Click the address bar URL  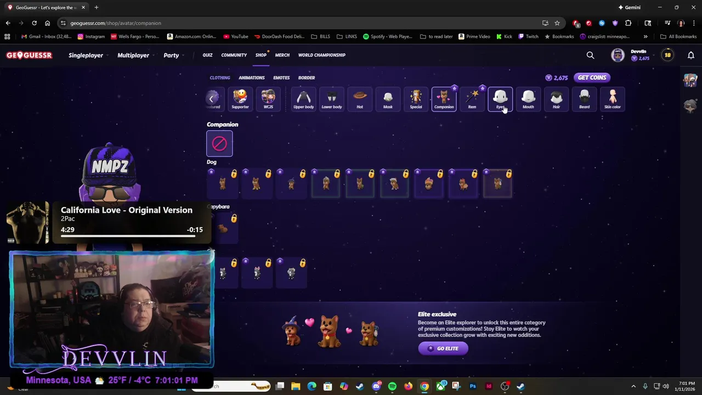116,23
